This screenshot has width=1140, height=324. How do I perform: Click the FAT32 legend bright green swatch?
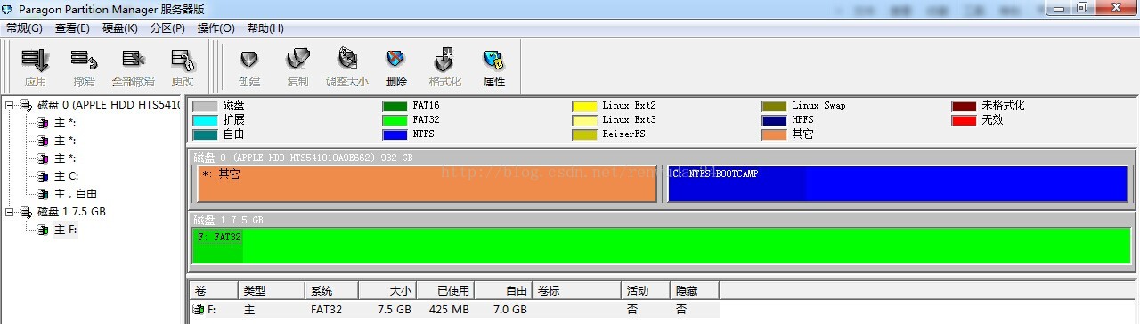click(x=395, y=120)
